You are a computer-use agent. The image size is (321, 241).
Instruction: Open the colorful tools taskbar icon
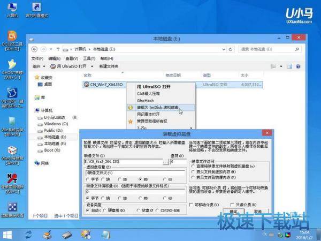(x=86, y=235)
